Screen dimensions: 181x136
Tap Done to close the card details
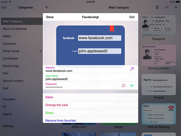50,17
